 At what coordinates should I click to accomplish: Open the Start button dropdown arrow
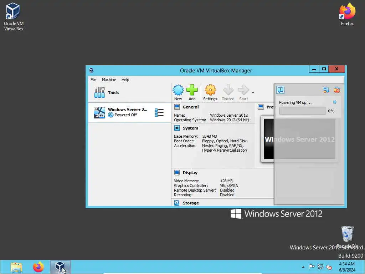coord(253,93)
